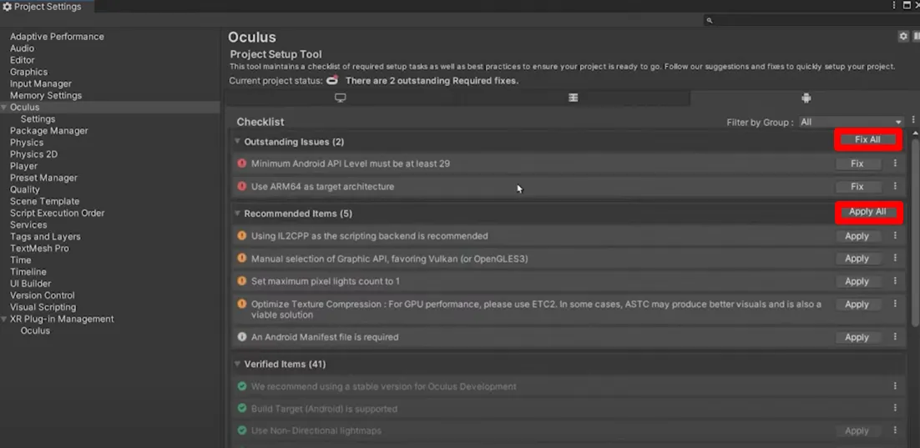Switch to the dedicated server platform tab

coord(574,98)
